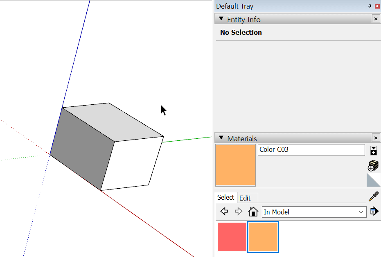Click the top face of the box

pyautogui.click(x=113, y=122)
